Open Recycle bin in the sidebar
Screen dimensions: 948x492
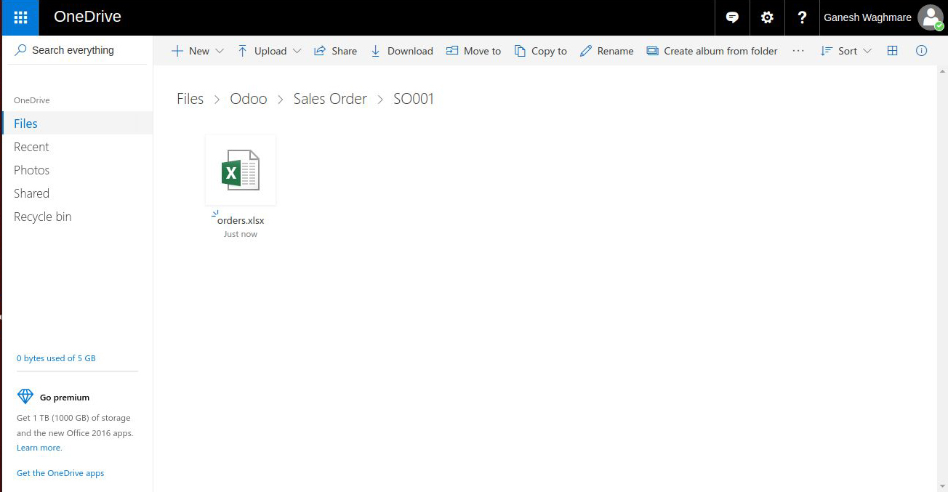tap(78, 217)
